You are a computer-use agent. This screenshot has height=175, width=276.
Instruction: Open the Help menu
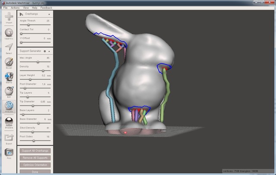click(x=34, y=8)
